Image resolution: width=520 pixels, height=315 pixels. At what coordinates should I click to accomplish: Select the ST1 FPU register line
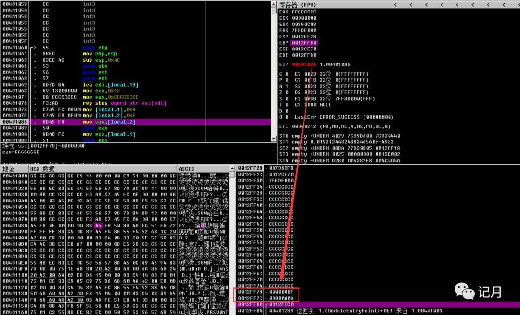(x=336, y=142)
